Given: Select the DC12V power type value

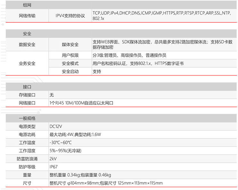Looking at the screenshot, I should tap(55, 127).
